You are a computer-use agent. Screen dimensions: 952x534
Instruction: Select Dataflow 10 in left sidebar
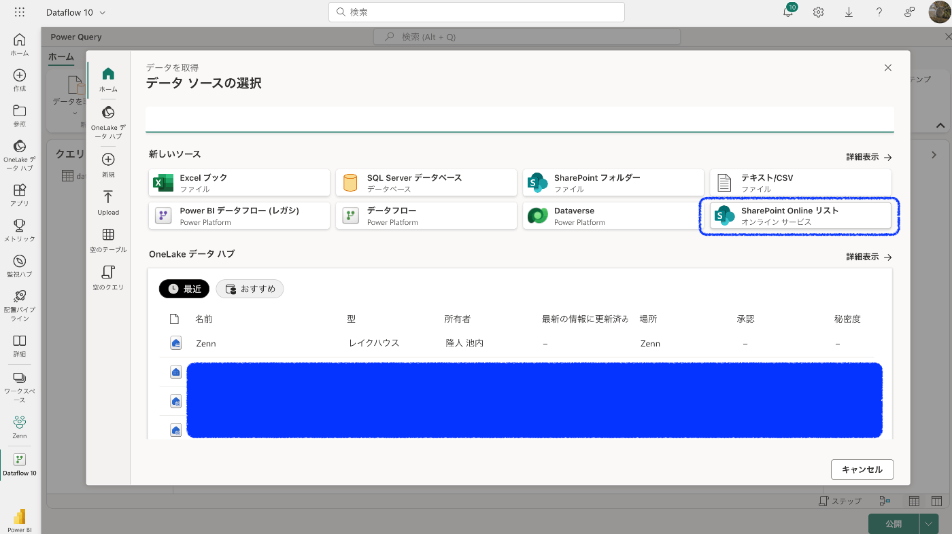[x=20, y=465]
